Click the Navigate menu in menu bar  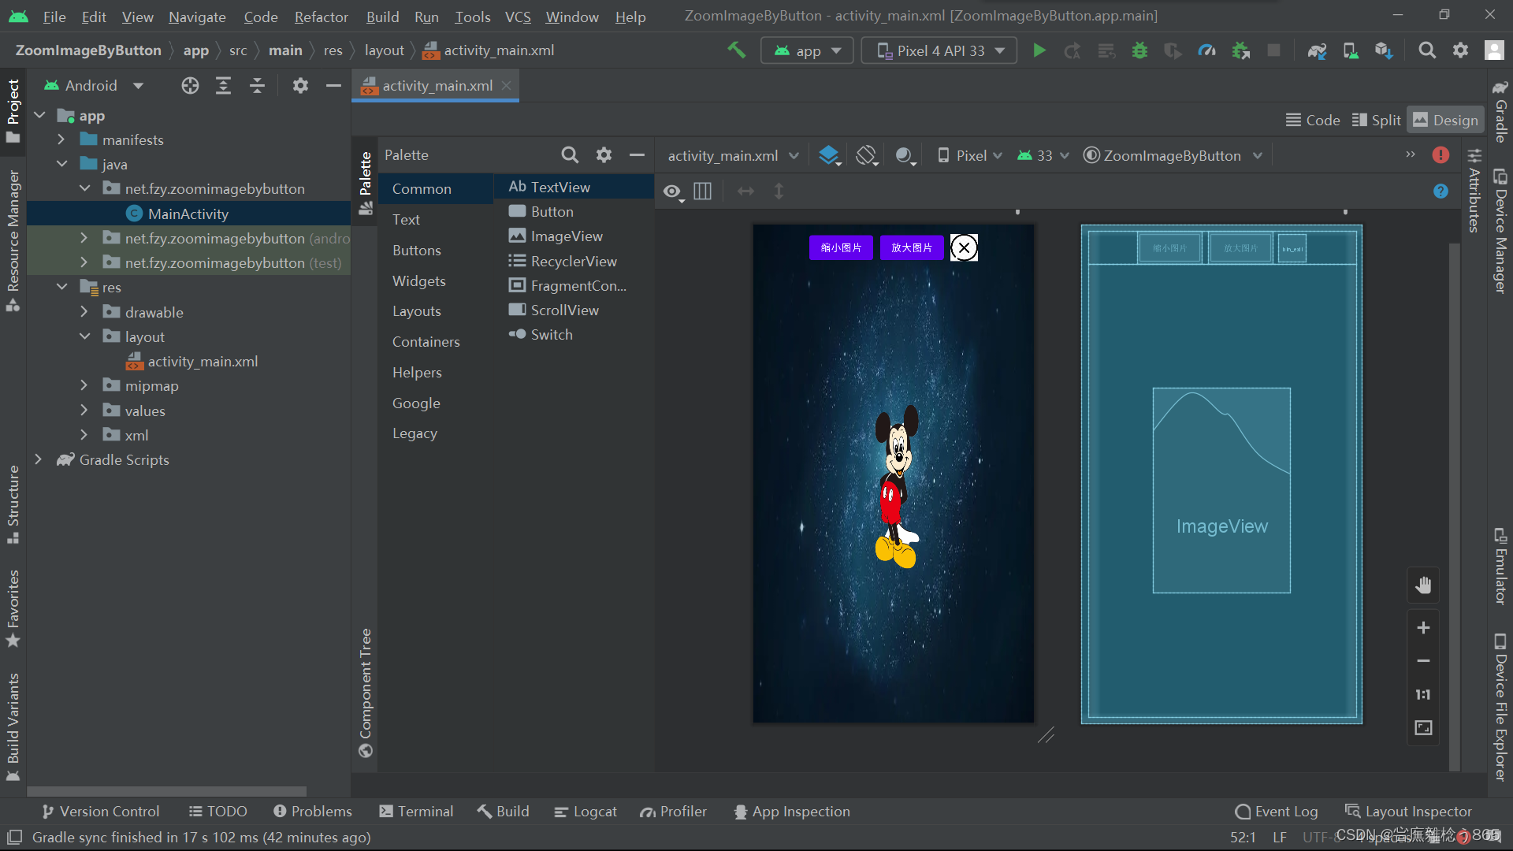196,16
